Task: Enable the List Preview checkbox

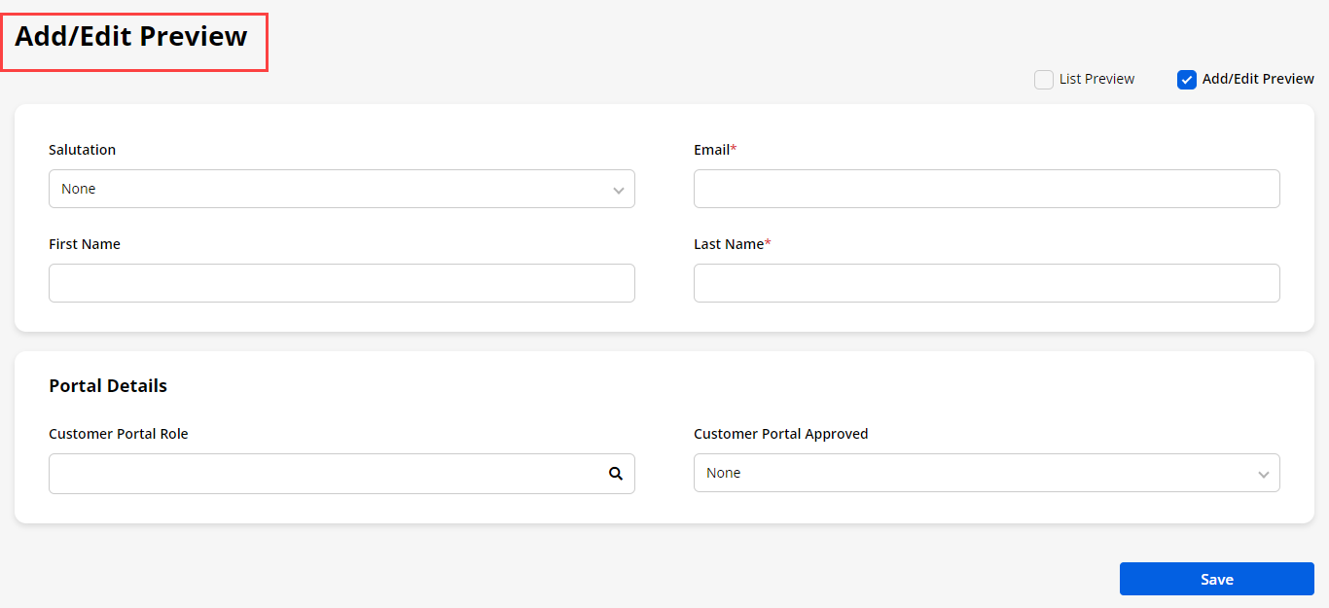Action: 1044,80
